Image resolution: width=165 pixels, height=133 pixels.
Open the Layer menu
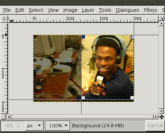(x=88, y=10)
